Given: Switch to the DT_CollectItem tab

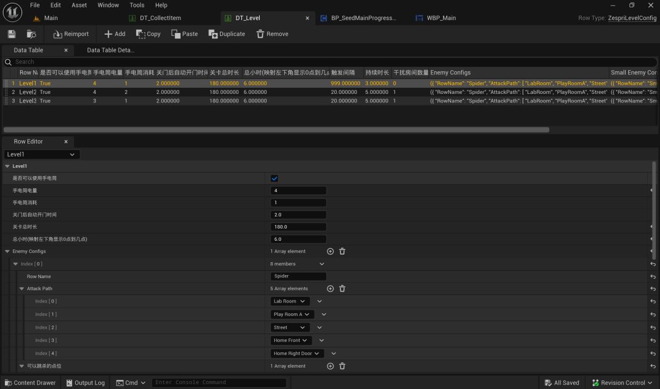Looking at the screenshot, I should coord(160,18).
